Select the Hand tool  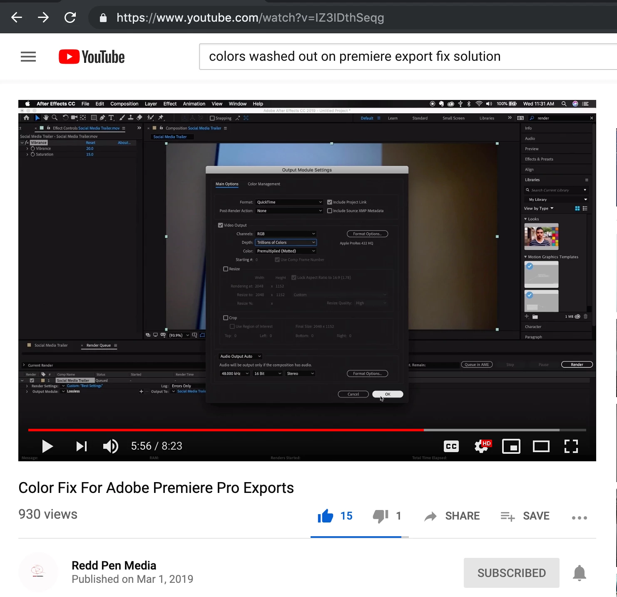click(46, 118)
